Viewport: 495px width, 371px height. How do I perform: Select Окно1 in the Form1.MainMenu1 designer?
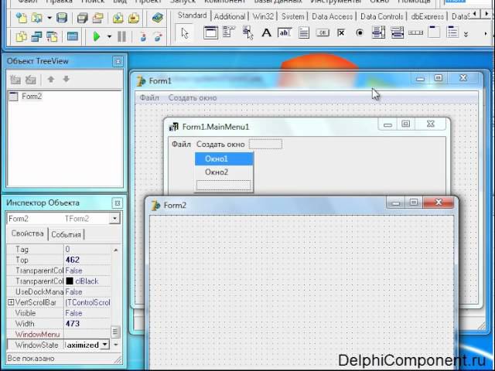tap(224, 158)
